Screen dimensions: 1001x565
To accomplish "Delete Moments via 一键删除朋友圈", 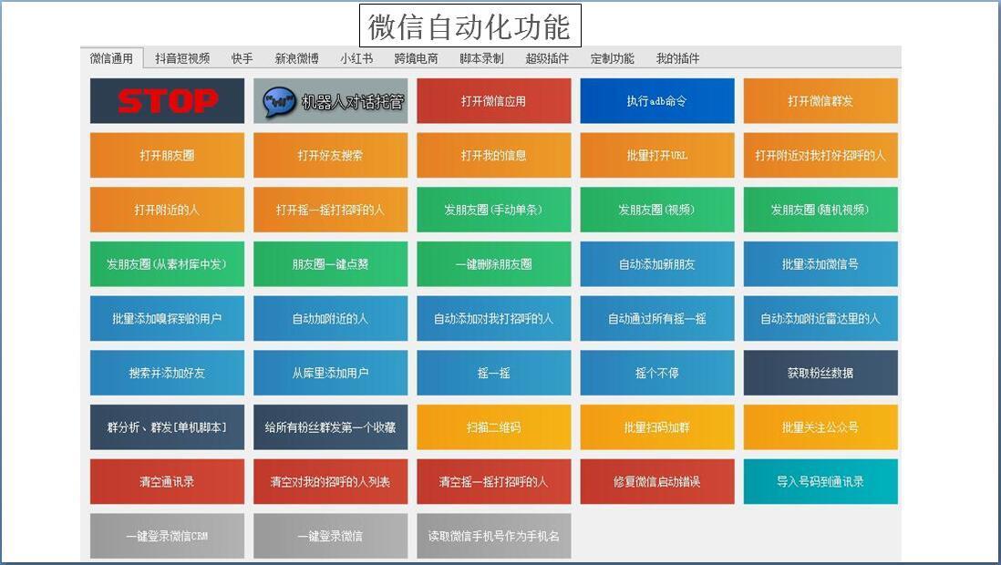I will point(493,264).
